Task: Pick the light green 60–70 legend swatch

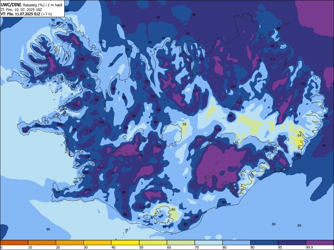Action: click(181, 243)
